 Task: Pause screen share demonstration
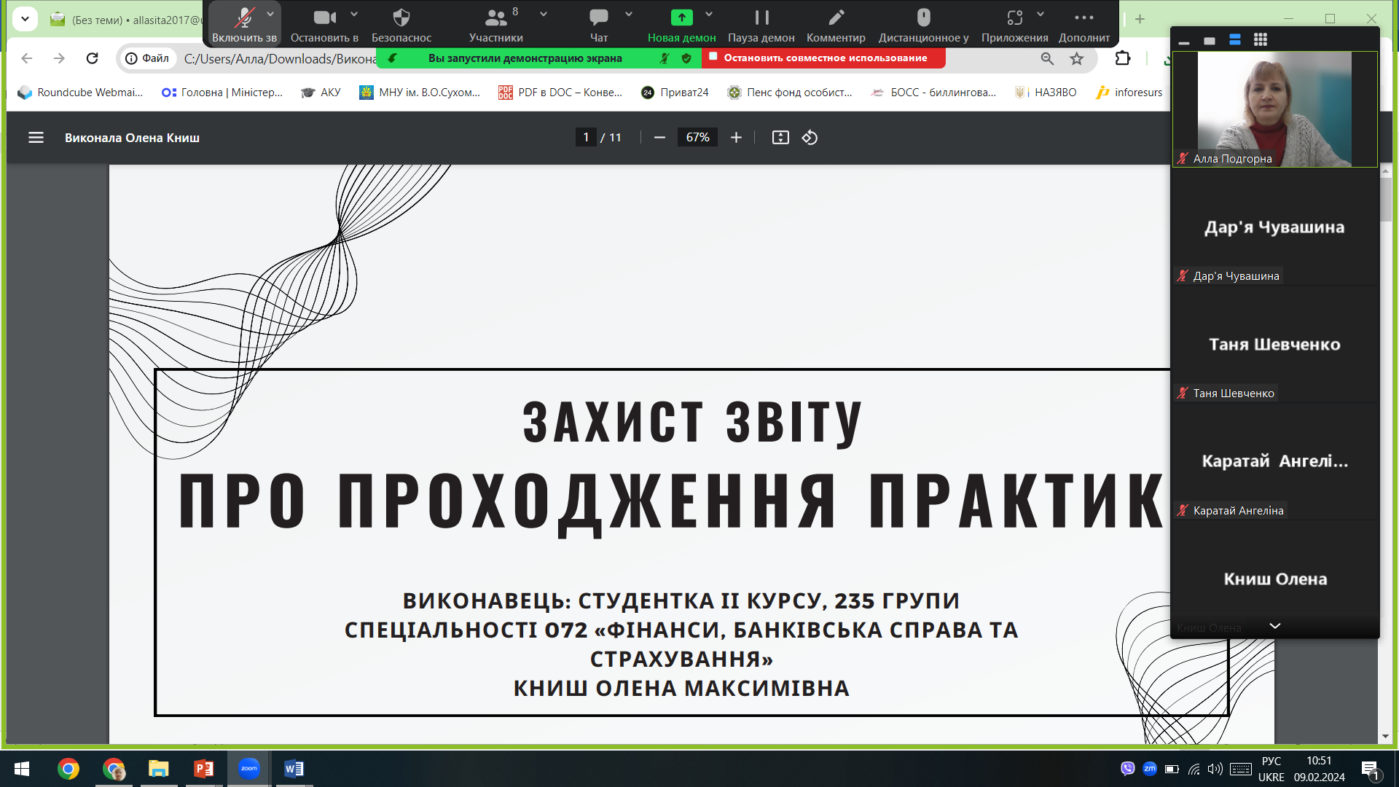click(x=761, y=24)
